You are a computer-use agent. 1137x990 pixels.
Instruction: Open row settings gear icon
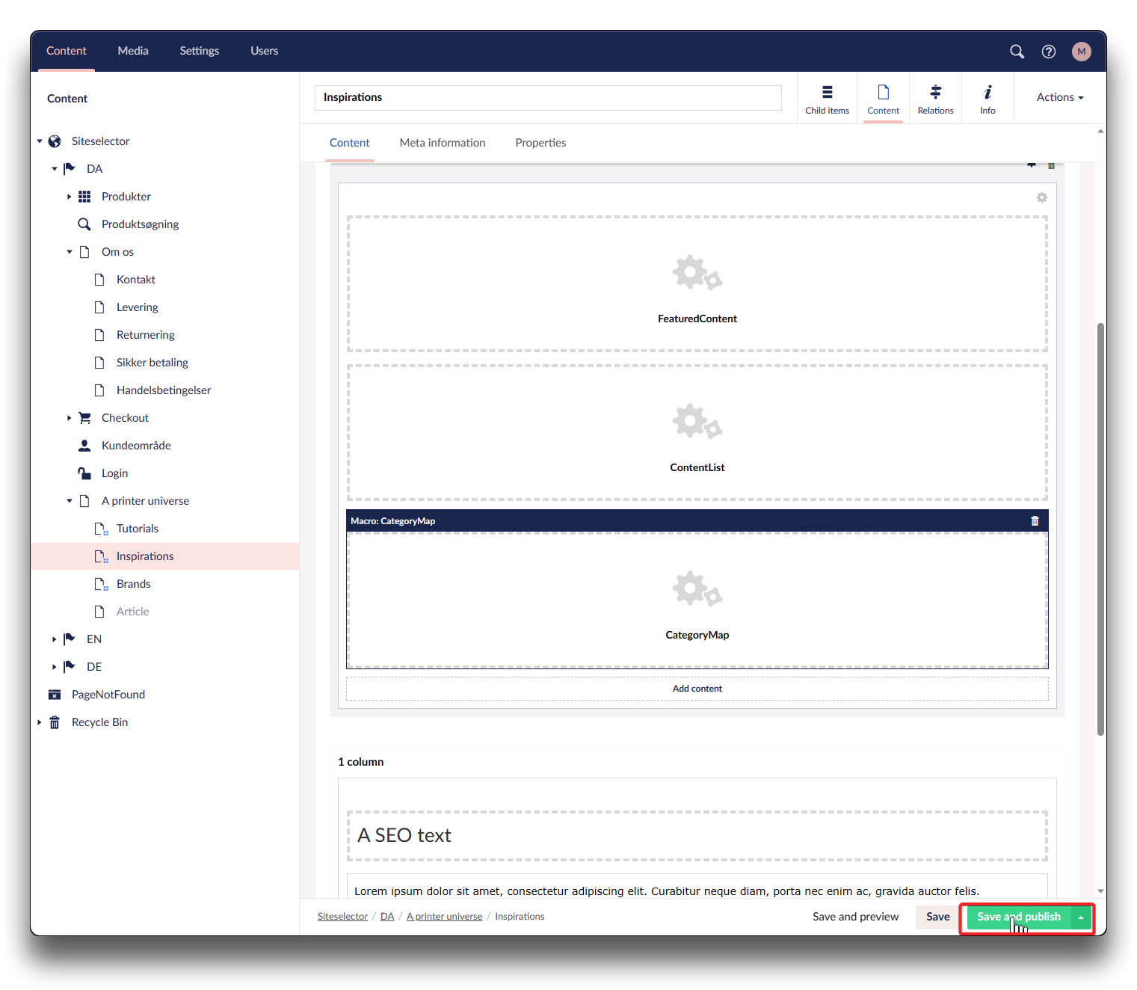(1041, 197)
